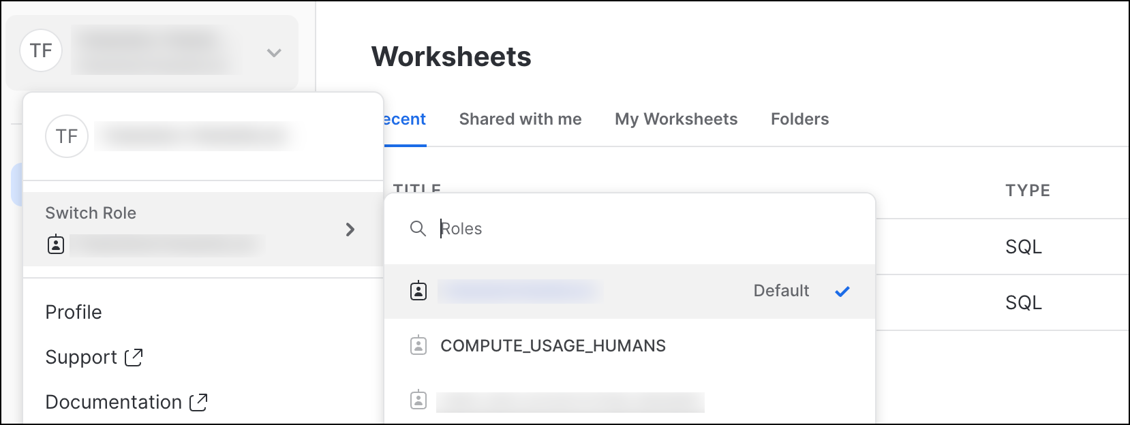The height and width of the screenshot is (425, 1130).
Task: Click the search magnifier icon in Roles
Action: pyautogui.click(x=418, y=228)
